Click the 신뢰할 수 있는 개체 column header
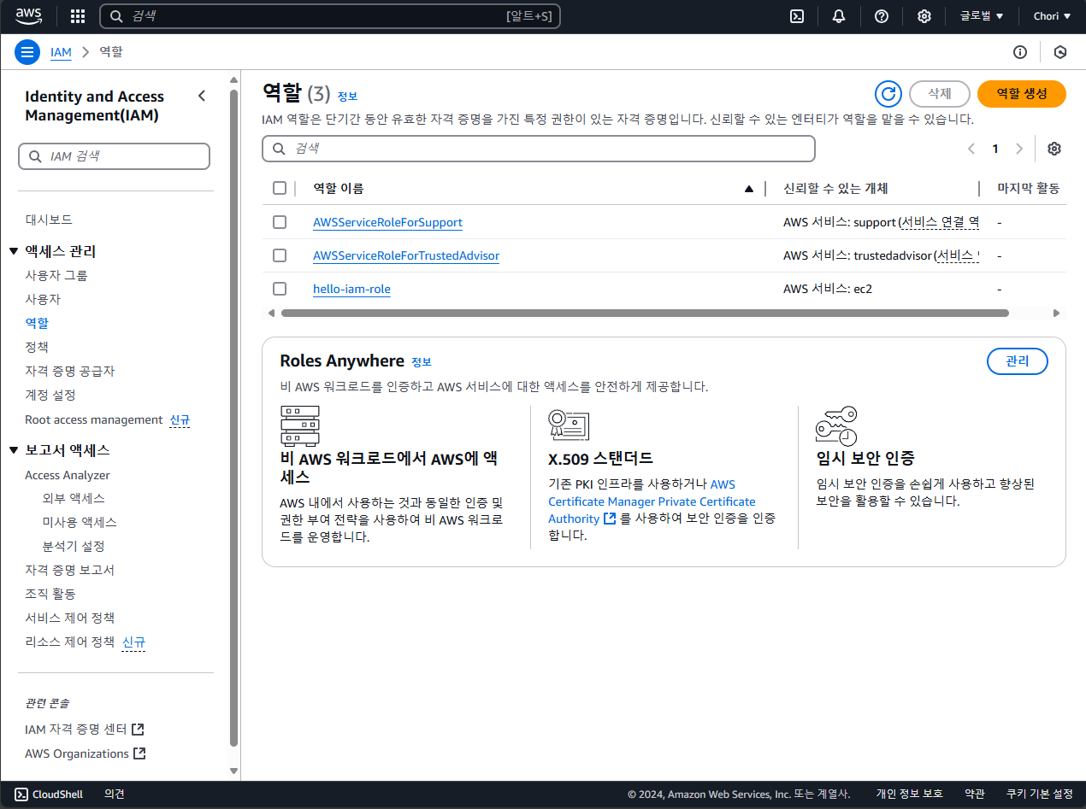The height and width of the screenshot is (809, 1086). tap(835, 189)
